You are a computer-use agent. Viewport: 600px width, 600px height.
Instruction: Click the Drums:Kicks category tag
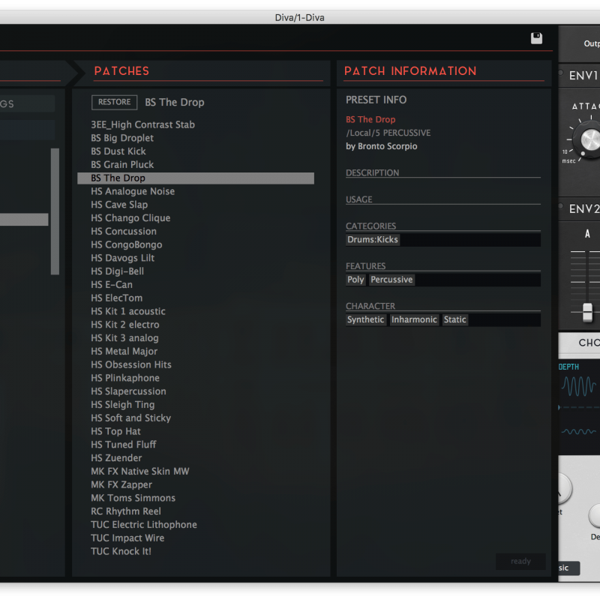click(373, 240)
